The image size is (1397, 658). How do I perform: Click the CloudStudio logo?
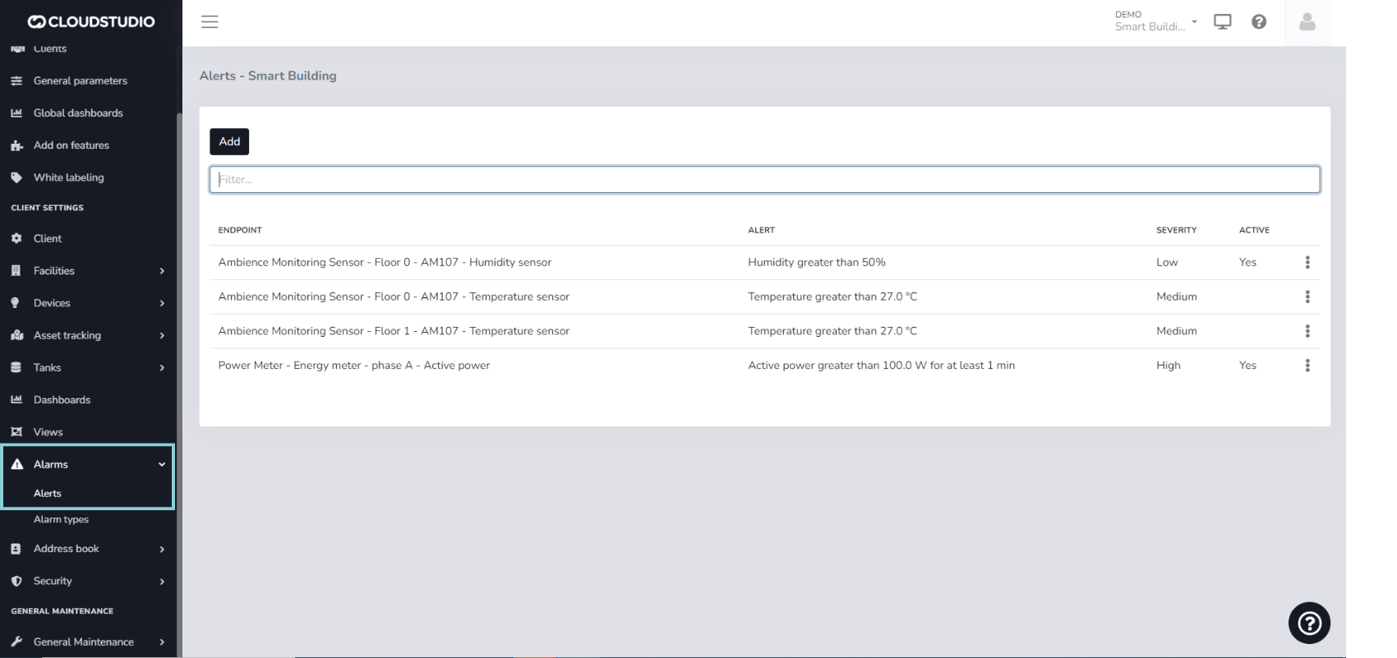click(90, 21)
